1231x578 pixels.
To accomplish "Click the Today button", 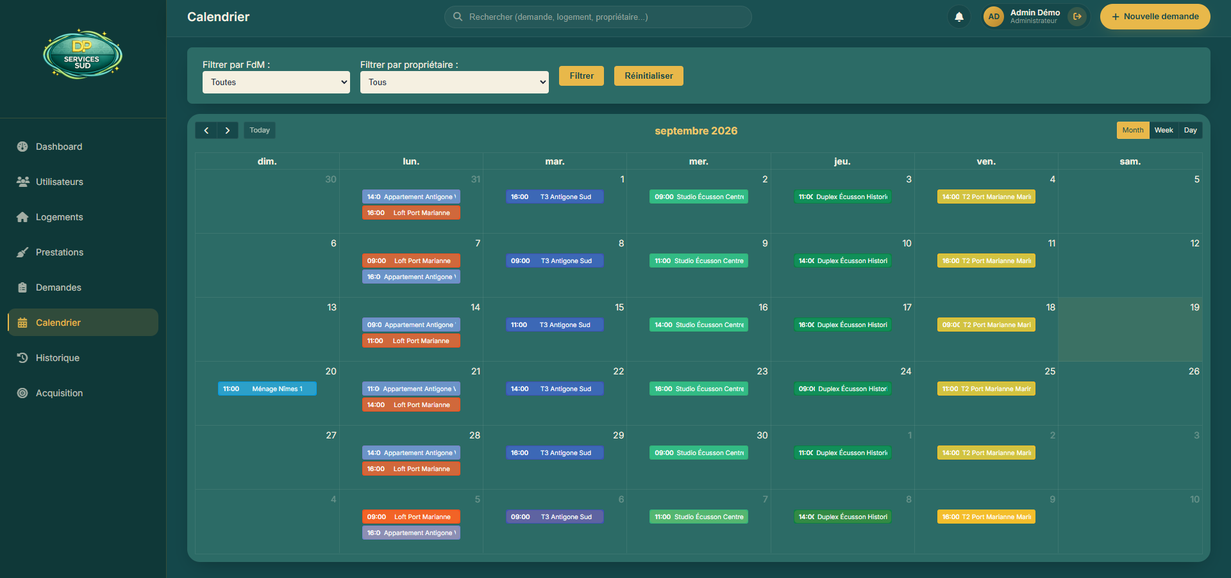I will (260, 130).
